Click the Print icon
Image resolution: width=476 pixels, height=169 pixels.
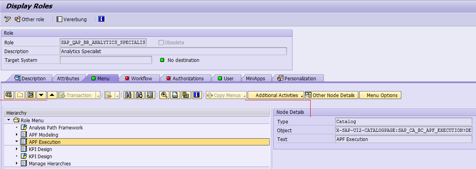175,95
